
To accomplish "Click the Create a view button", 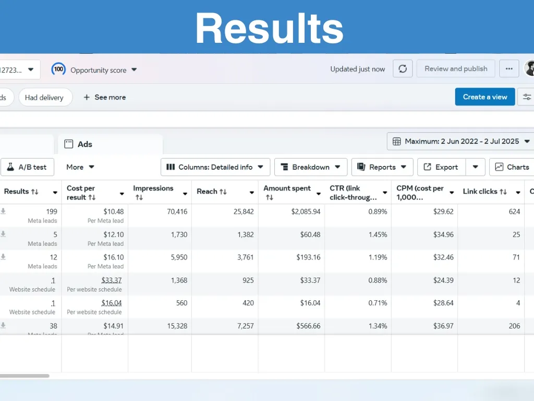I will (x=484, y=97).
